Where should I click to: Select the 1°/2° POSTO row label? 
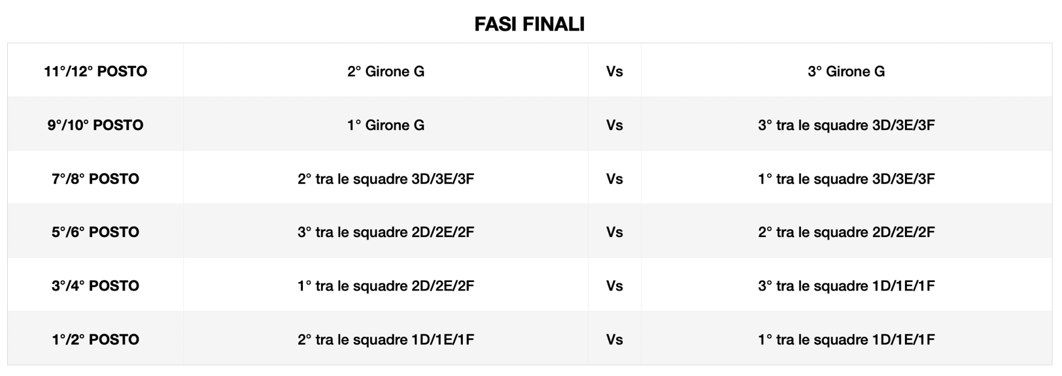tap(95, 339)
